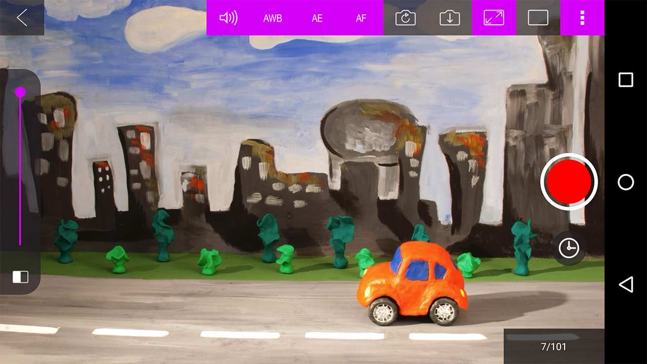The height and width of the screenshot is (364, 647).
Task: Open the import image camera icon
Action: pyautogui.click(x=449, y=18)
